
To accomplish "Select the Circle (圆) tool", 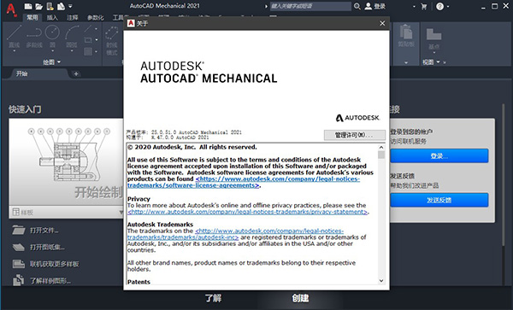I will tap(52, 36).
